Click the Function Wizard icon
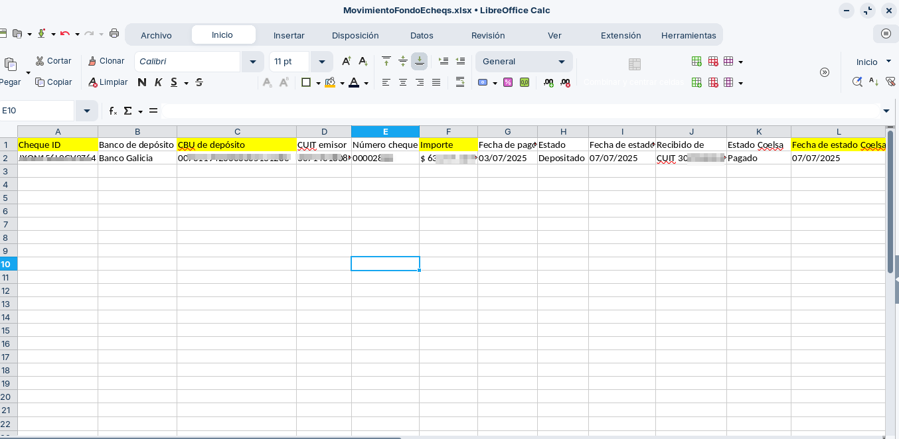The image size is (899, 439). click(113, 111)
